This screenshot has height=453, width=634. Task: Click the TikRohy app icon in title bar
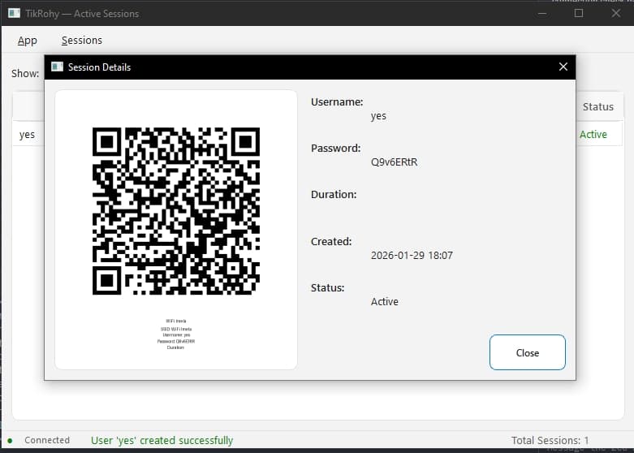coord(14,13)
